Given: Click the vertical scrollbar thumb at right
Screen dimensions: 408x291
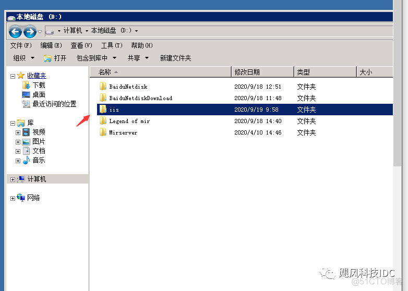Looking at the screenshot, I should tap(397, 83).
